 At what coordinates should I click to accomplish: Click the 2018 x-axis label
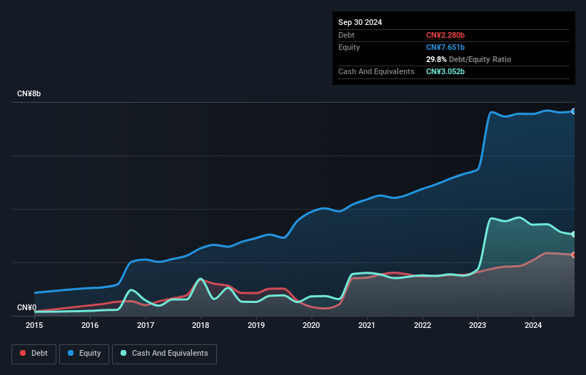point(201,325)
